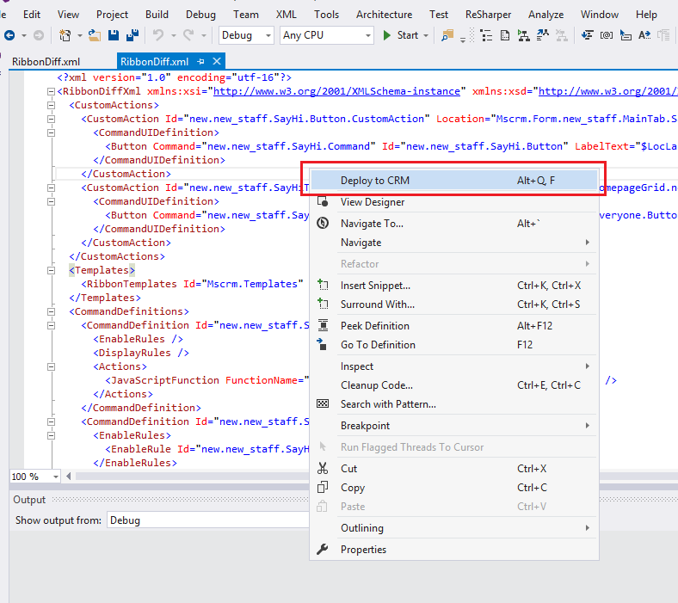Close the active RibbonDiff.xml tab

click(x=216, y=61)
